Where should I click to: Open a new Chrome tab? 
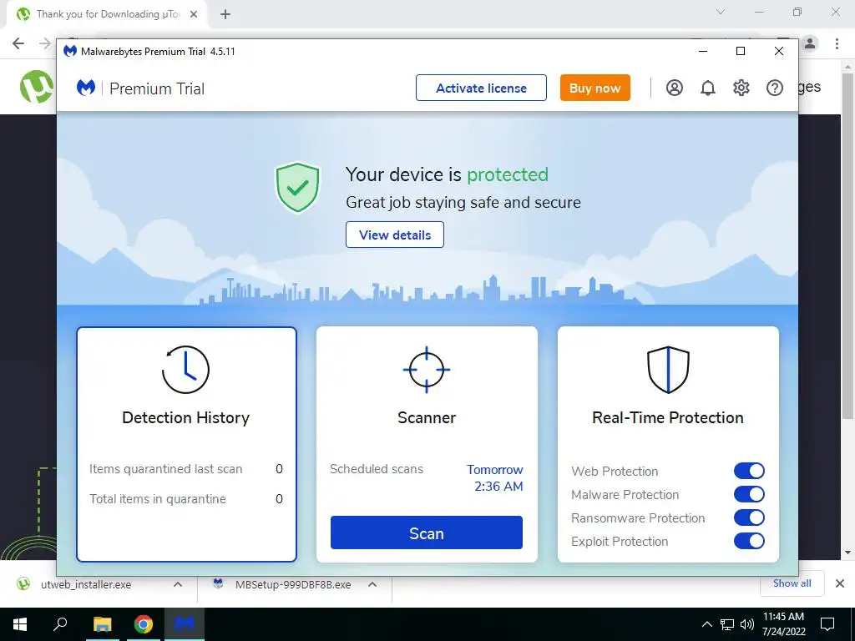click(225, 14)
